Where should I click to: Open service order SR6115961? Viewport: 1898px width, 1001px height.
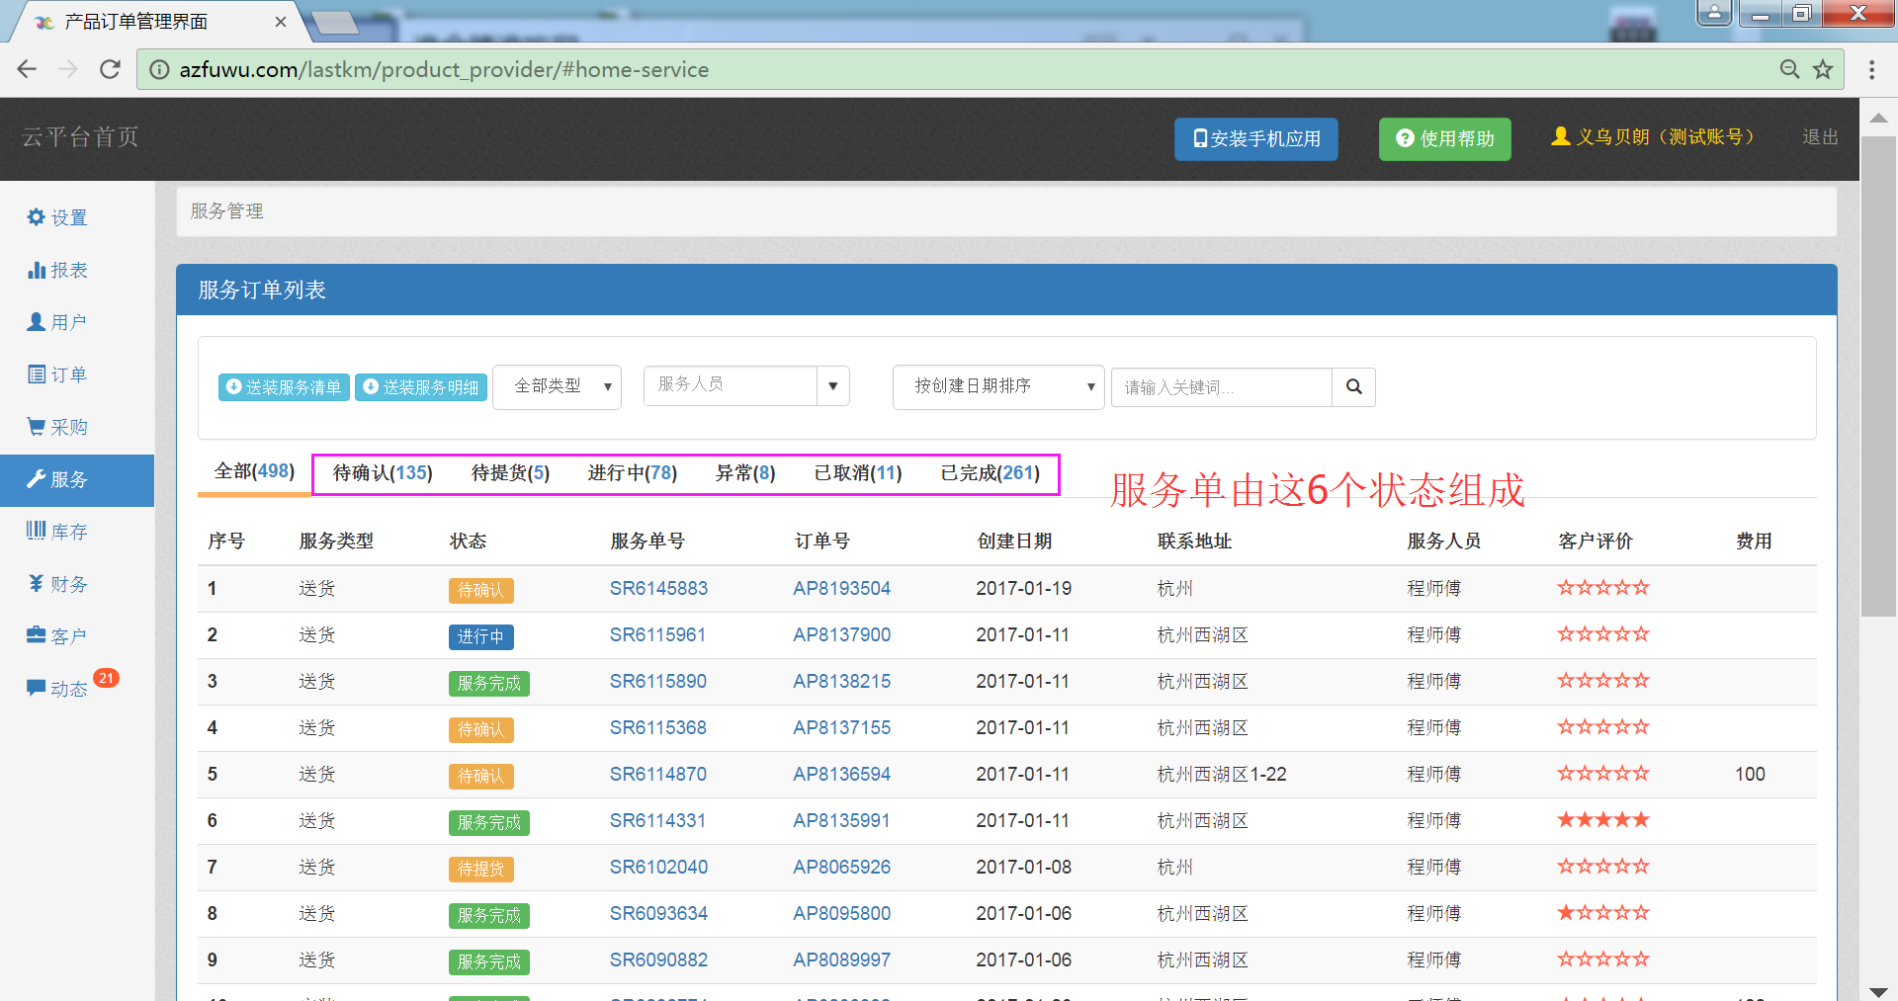click(x=657, y=635)
